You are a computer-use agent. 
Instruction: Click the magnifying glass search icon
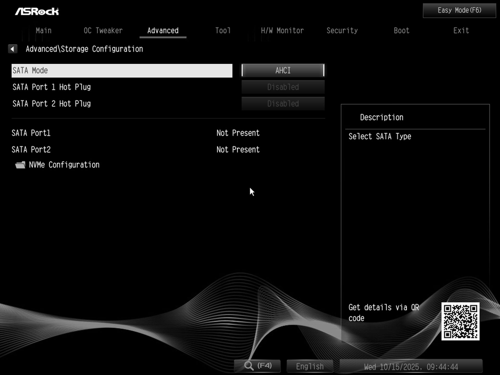249,366
